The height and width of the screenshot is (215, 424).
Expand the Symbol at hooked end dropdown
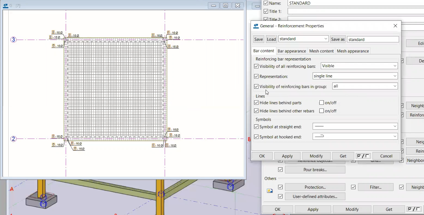[x=355, y=137]
